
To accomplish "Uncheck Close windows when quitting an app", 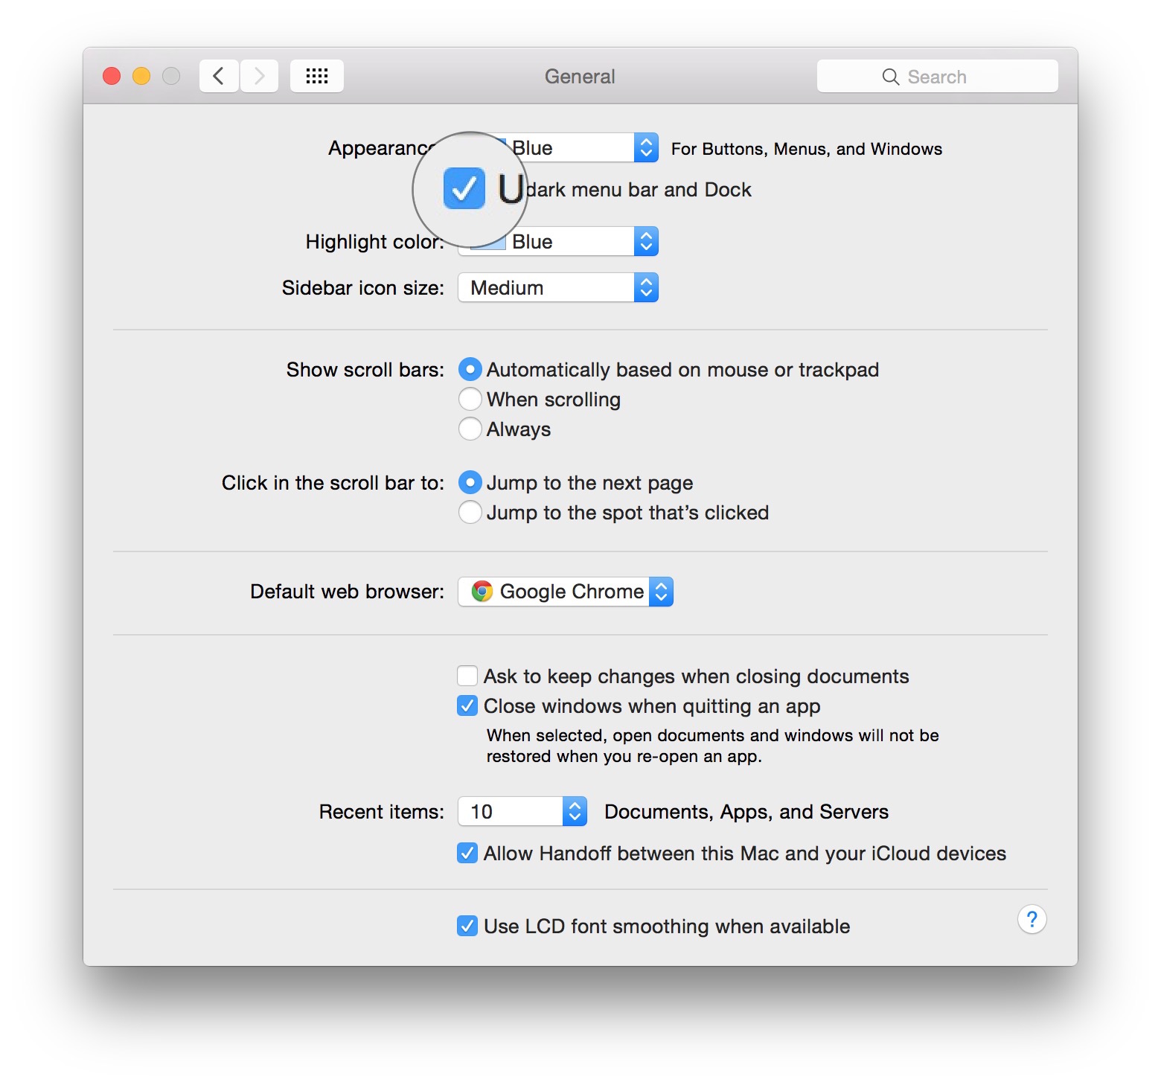I will coord(467,705).
